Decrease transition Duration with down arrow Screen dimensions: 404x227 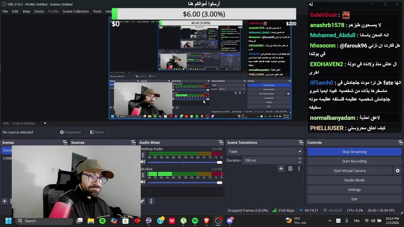tap(300, 162)
